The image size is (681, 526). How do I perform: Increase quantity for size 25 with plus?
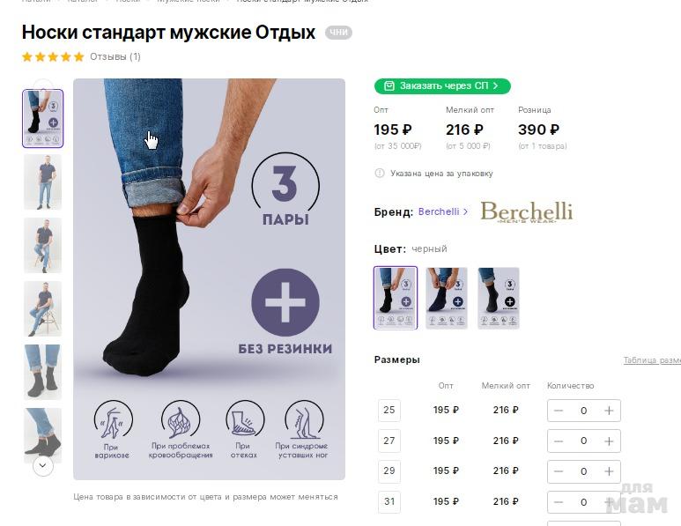609,411
